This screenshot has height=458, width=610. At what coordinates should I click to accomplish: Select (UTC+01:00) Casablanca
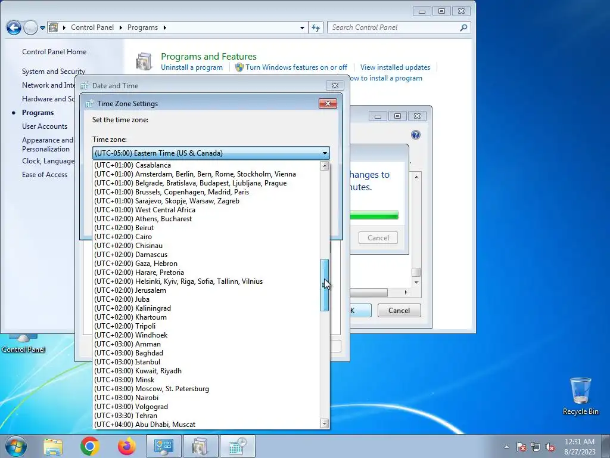206,165
